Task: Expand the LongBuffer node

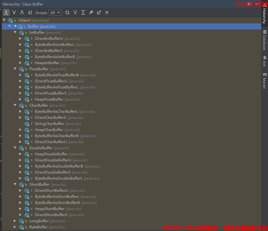Action: tap(15, 221)
